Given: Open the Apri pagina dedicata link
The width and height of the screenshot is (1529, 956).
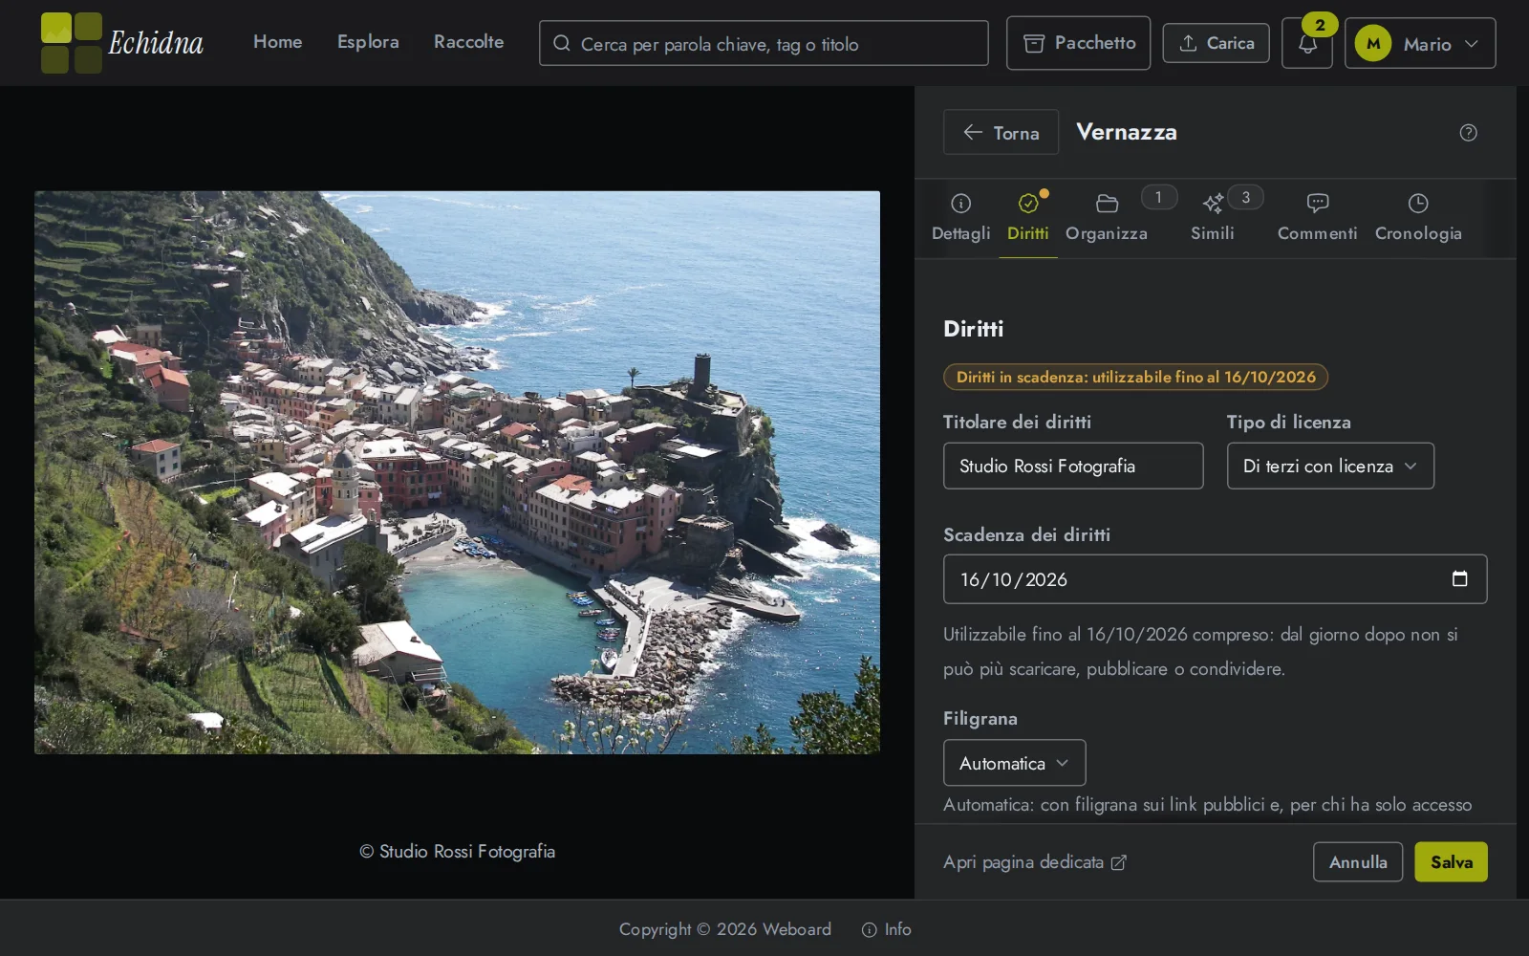Looking at the screenshot, I should pos(1035,862).
